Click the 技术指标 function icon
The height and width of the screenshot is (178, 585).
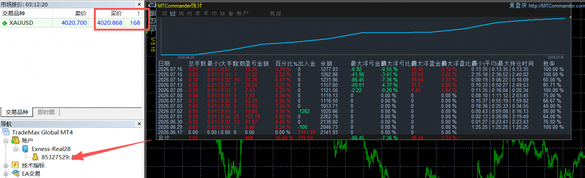(x=15, y=165)
